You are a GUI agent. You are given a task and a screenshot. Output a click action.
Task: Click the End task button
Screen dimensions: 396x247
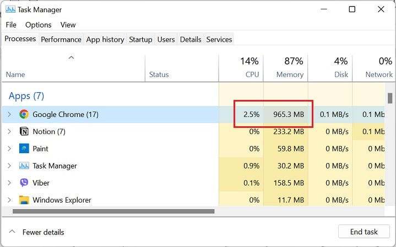click(x=364, y=232)
